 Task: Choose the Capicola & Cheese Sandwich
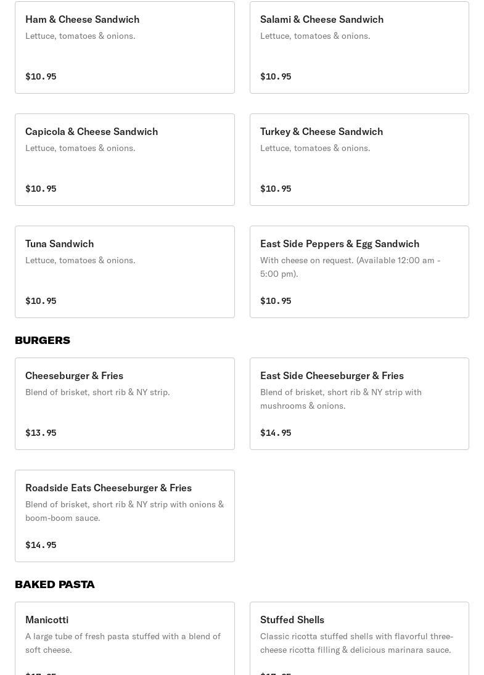click(125, 160)
